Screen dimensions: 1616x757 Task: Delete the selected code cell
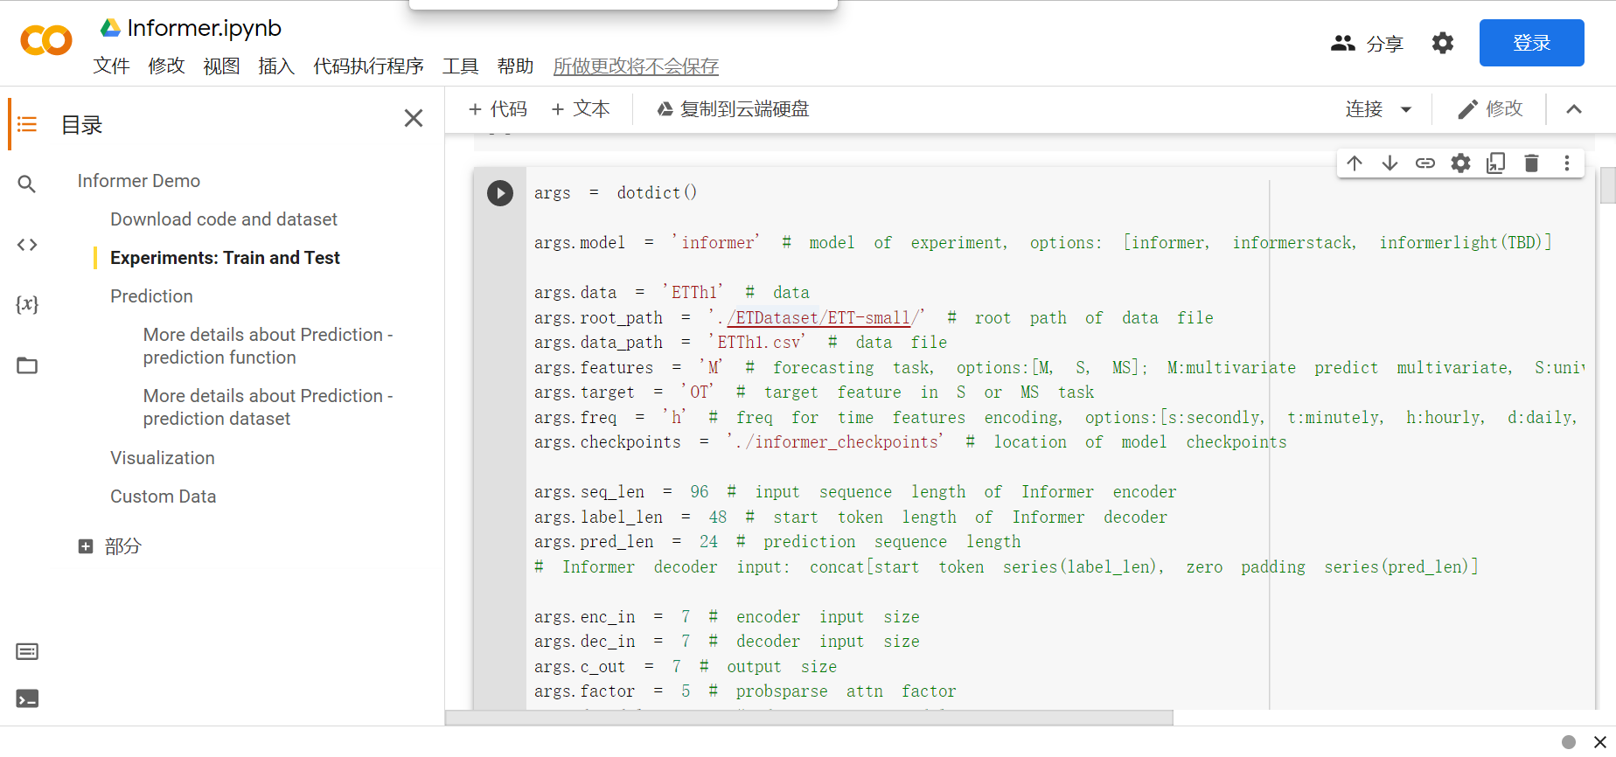tap(1531, 163)
